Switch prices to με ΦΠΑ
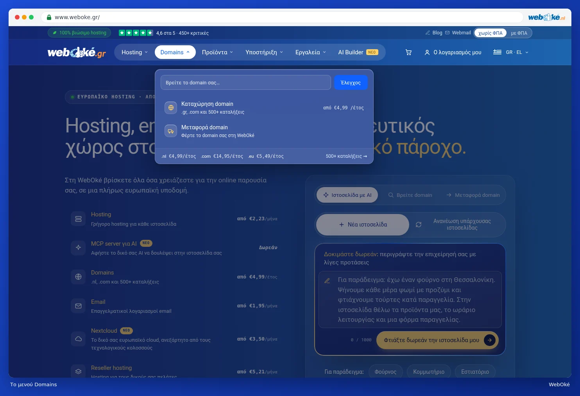 (519, 33)
